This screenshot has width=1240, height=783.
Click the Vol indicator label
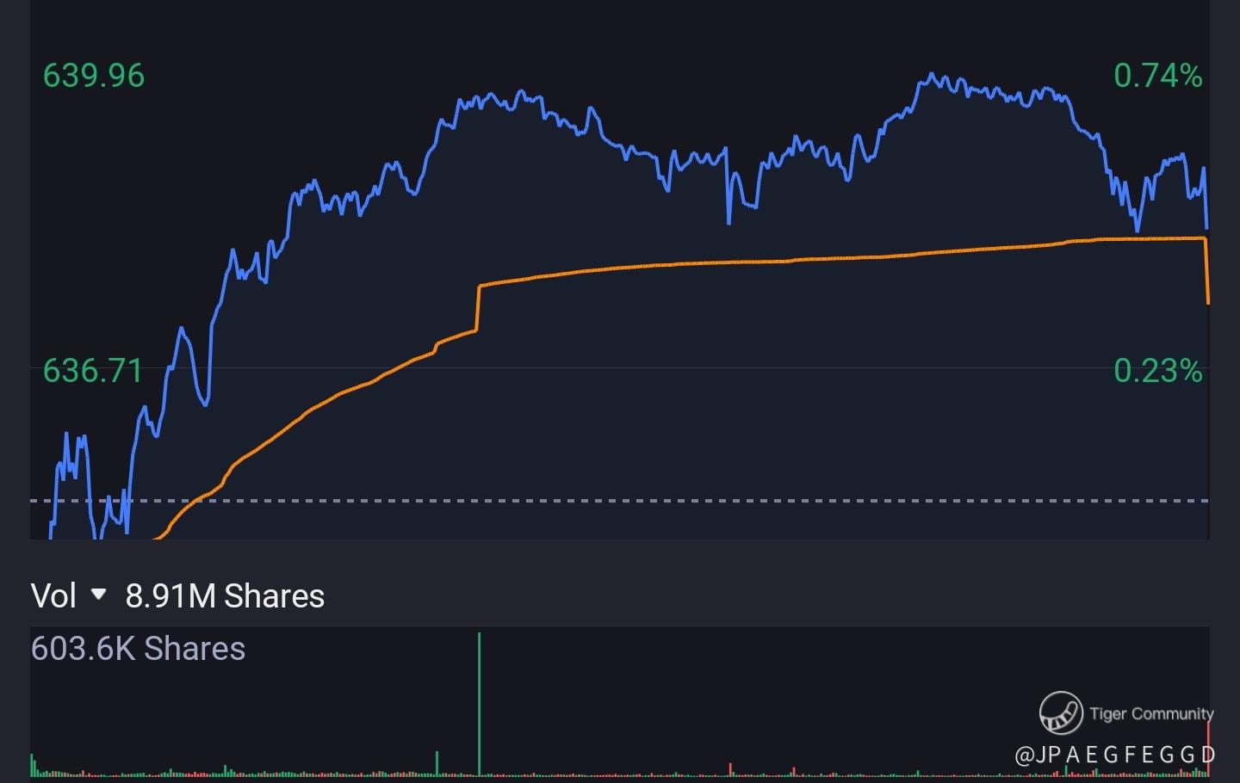[53, 595]
